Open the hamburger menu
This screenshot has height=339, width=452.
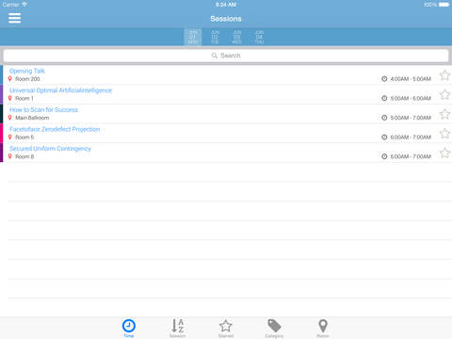[x=15, y=18]
